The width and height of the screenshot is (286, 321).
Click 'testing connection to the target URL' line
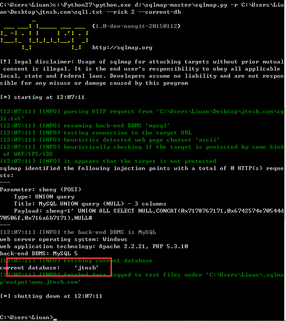coord(96,133)
